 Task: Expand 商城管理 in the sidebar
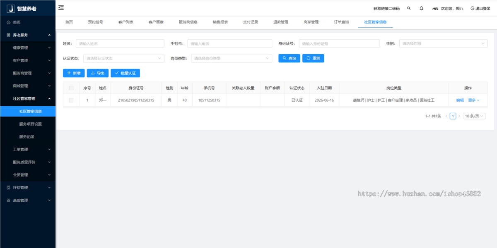(28, 86)
